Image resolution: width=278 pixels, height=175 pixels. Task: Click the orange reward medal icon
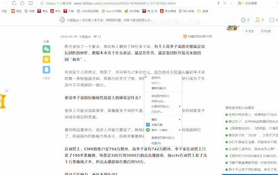click(258, 20)
